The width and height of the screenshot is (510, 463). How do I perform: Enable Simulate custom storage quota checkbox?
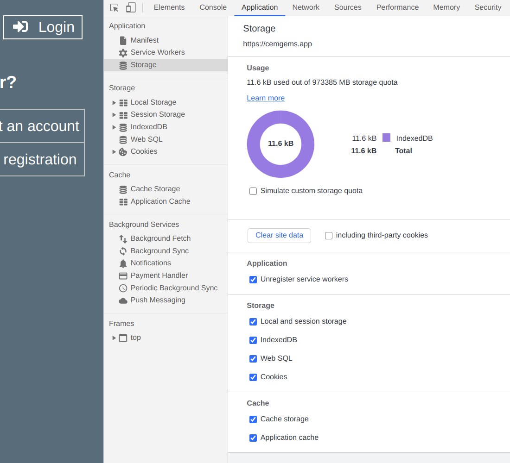(253, 191)
